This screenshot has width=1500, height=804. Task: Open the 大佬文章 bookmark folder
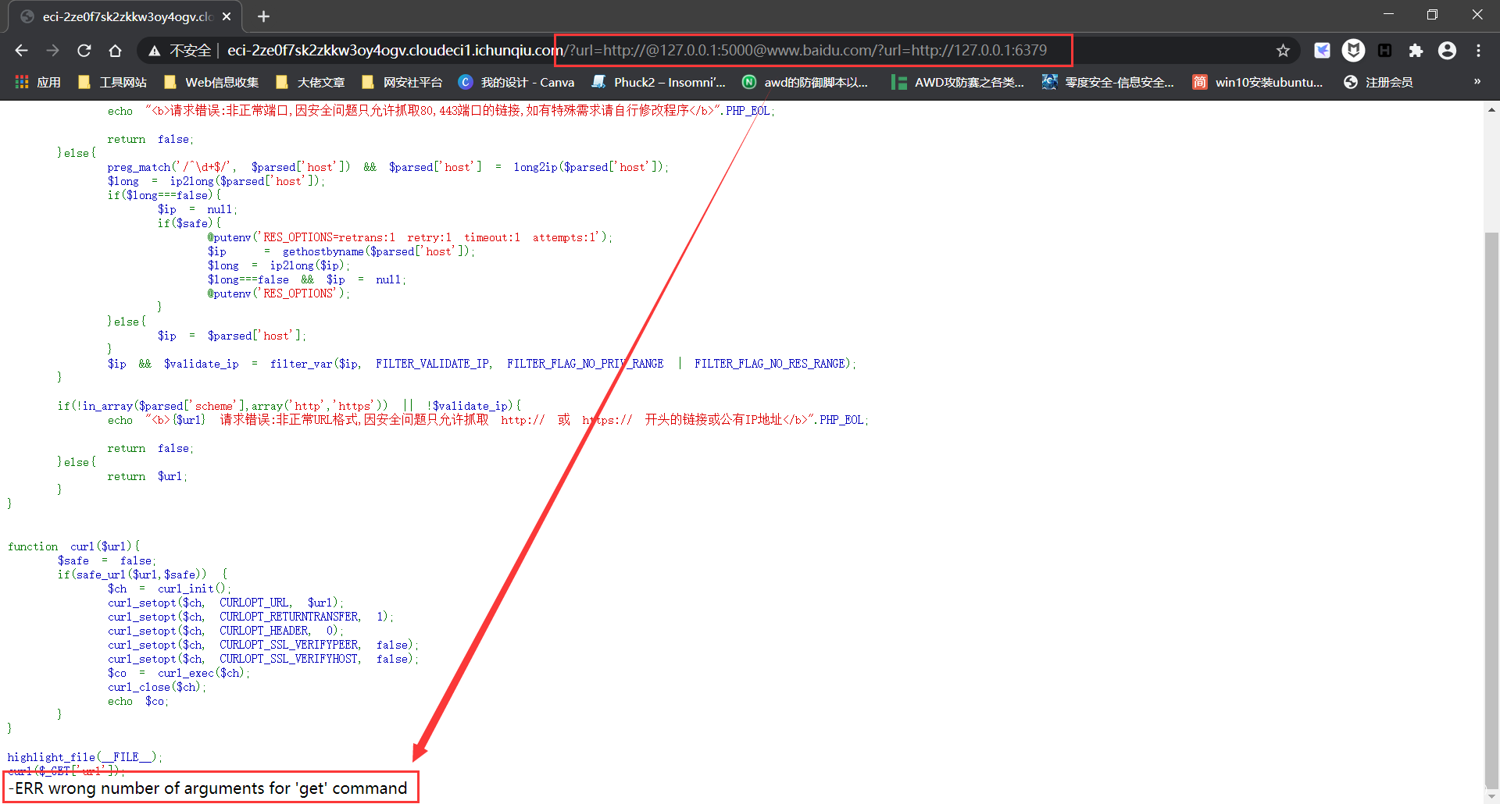[311, 82]
